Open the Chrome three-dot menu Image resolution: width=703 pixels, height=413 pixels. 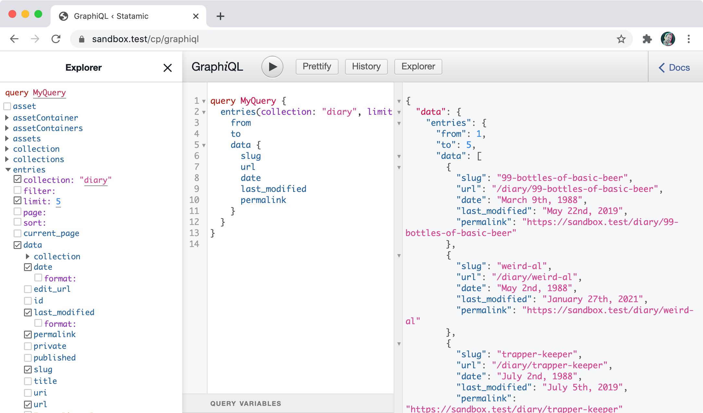tap(689, 39)
